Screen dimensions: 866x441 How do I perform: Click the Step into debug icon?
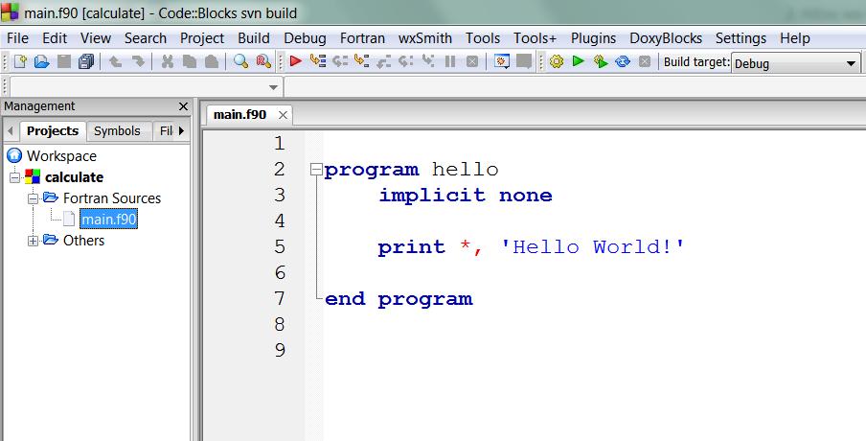point(362,61)
